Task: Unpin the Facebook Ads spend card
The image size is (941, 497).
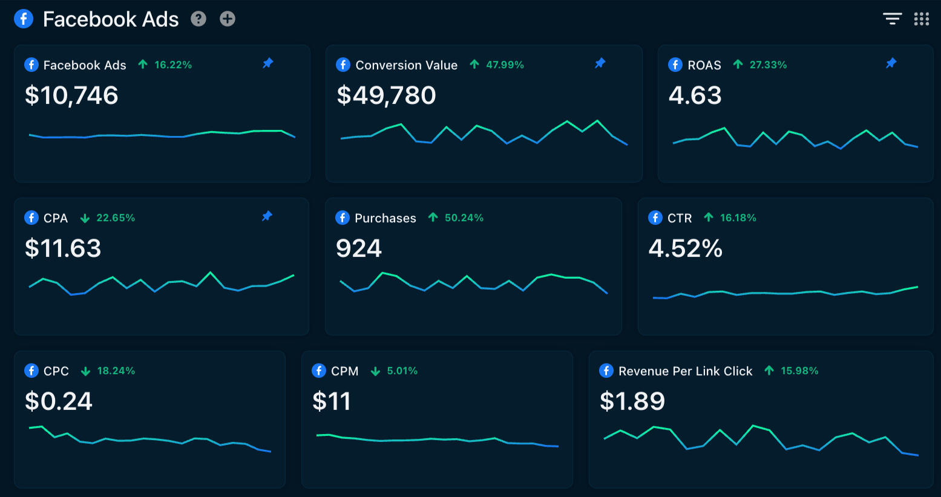Action: point(268,63)
